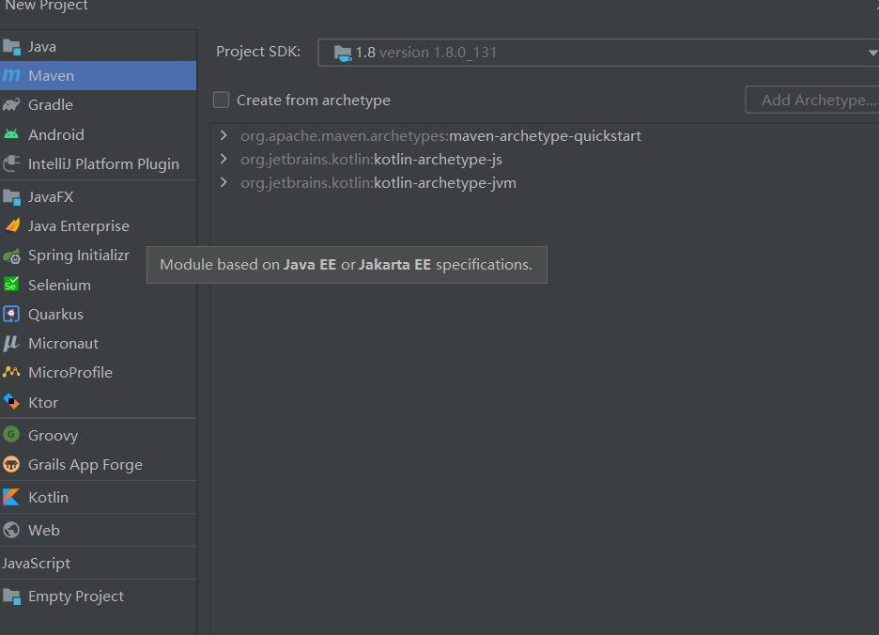Screen dimensions: 879x635
Task: Open the Project SDK dropdown
Action: (871, 53)
